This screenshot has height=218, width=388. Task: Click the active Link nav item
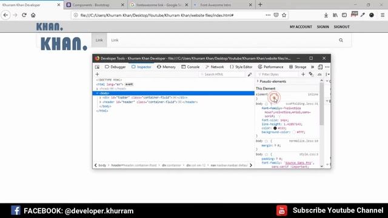tap(99, 40)
